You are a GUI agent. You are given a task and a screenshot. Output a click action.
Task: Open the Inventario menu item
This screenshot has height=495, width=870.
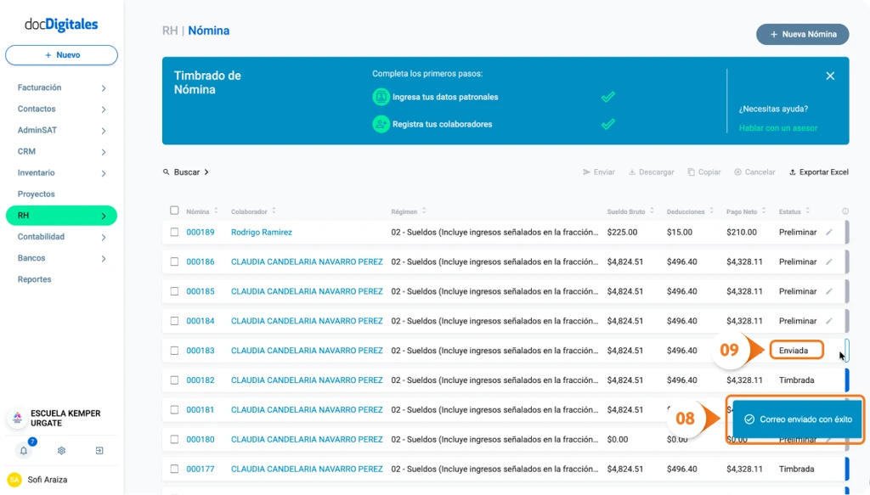point(36,173)
